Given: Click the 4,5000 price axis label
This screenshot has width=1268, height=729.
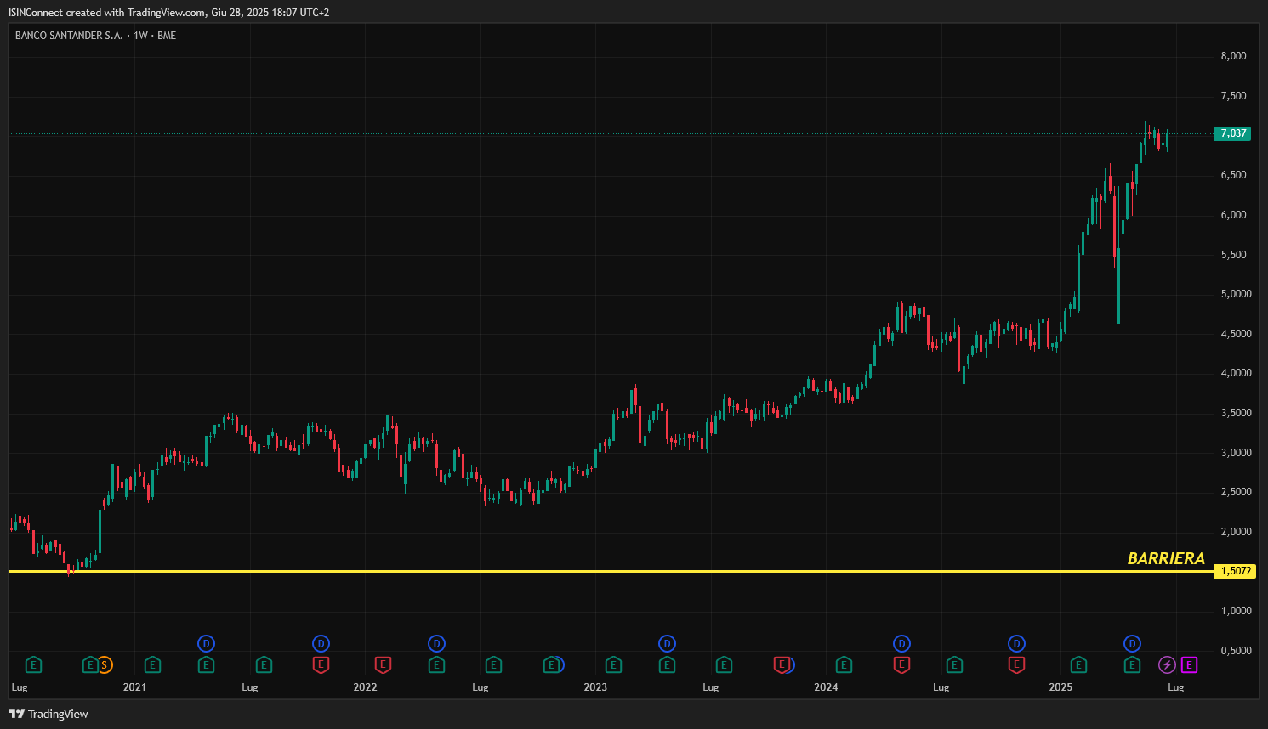Looking at the screenshot, I should point(1236,334).
